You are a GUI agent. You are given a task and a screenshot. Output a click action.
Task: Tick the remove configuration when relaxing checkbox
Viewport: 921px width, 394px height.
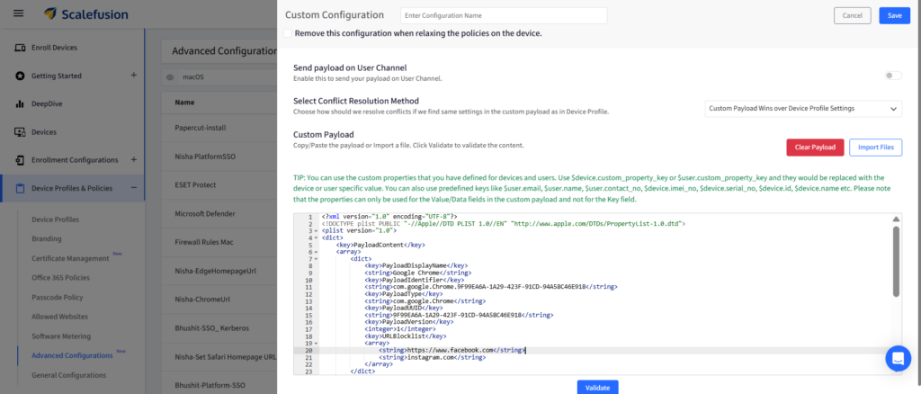coord(288,33)
